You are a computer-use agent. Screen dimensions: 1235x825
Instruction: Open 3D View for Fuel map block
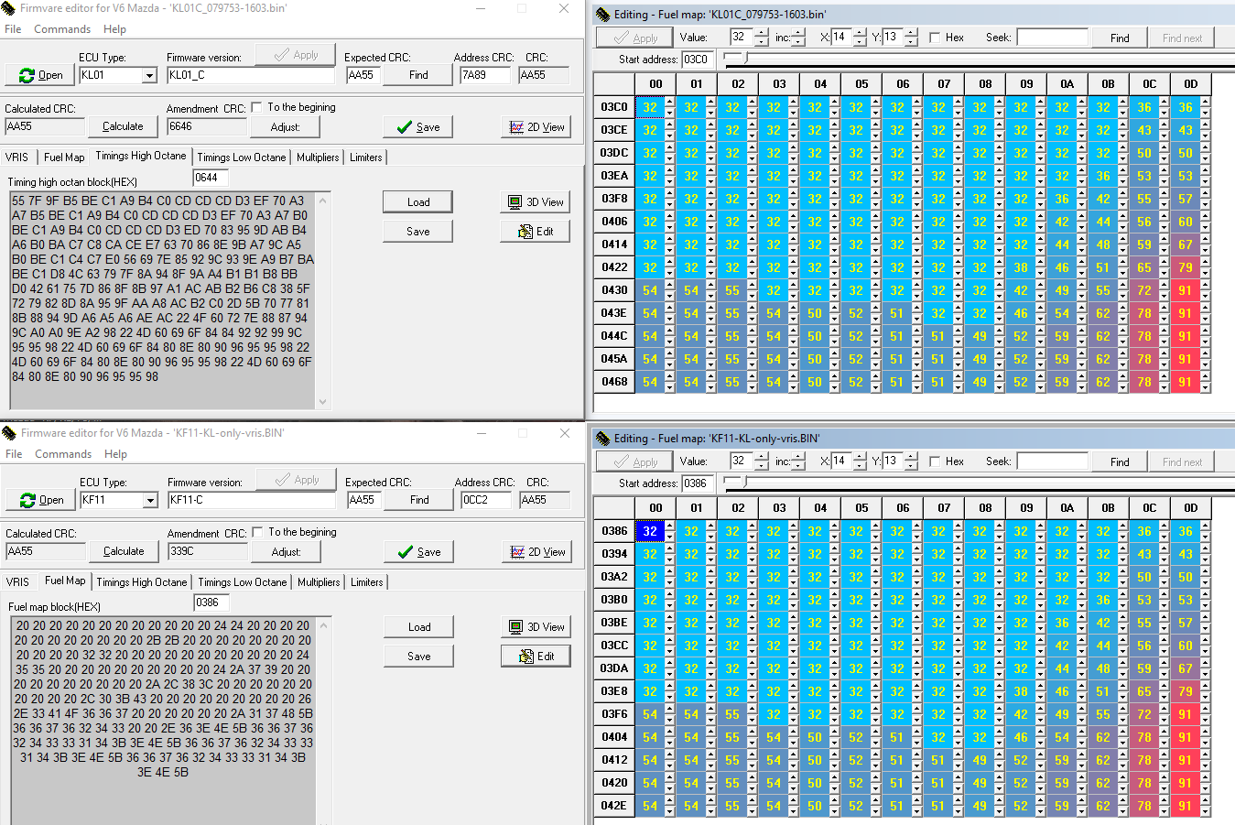(536, 627)
